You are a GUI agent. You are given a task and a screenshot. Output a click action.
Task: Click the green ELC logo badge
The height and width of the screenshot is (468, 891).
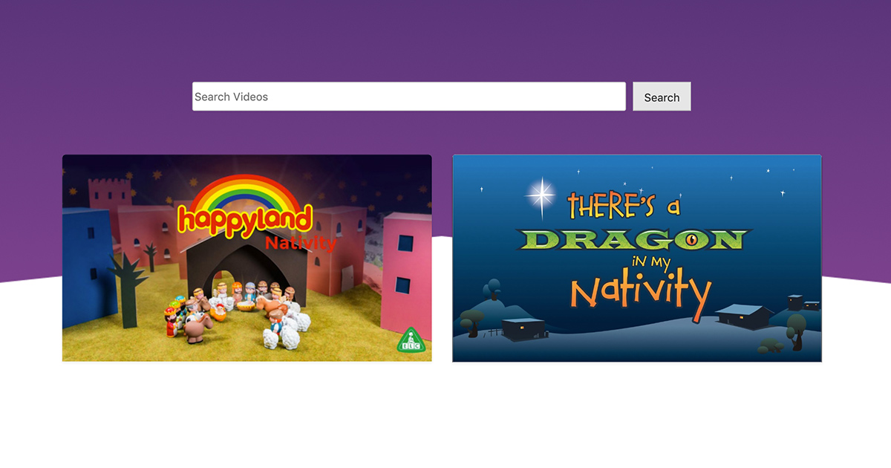pos(409,340)
